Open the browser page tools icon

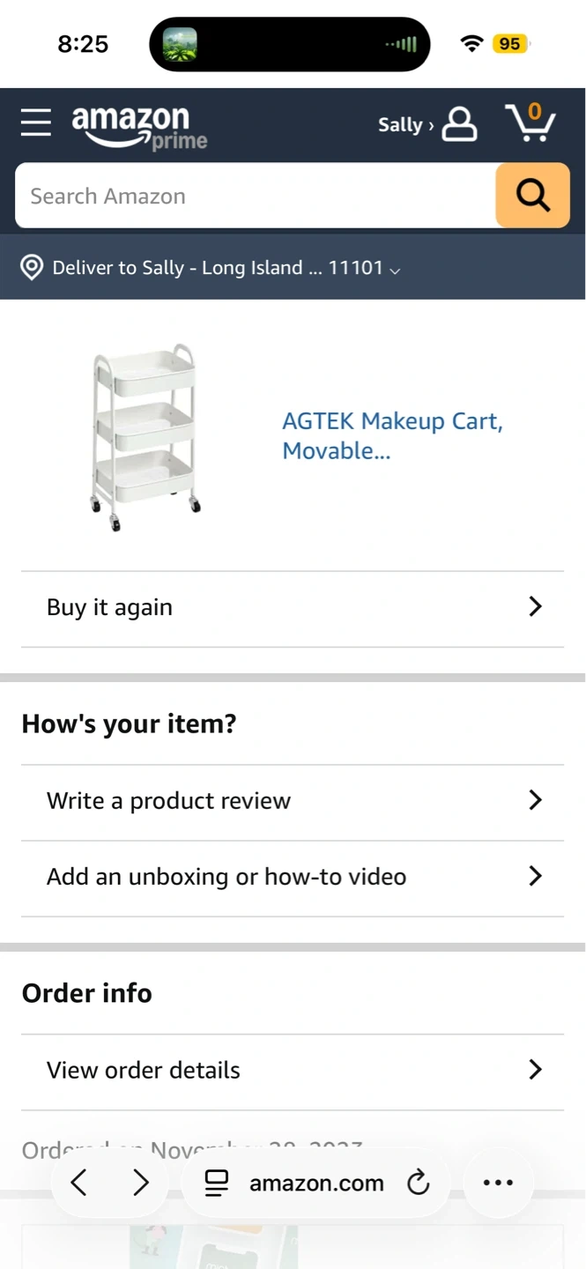pos(216,1183)
